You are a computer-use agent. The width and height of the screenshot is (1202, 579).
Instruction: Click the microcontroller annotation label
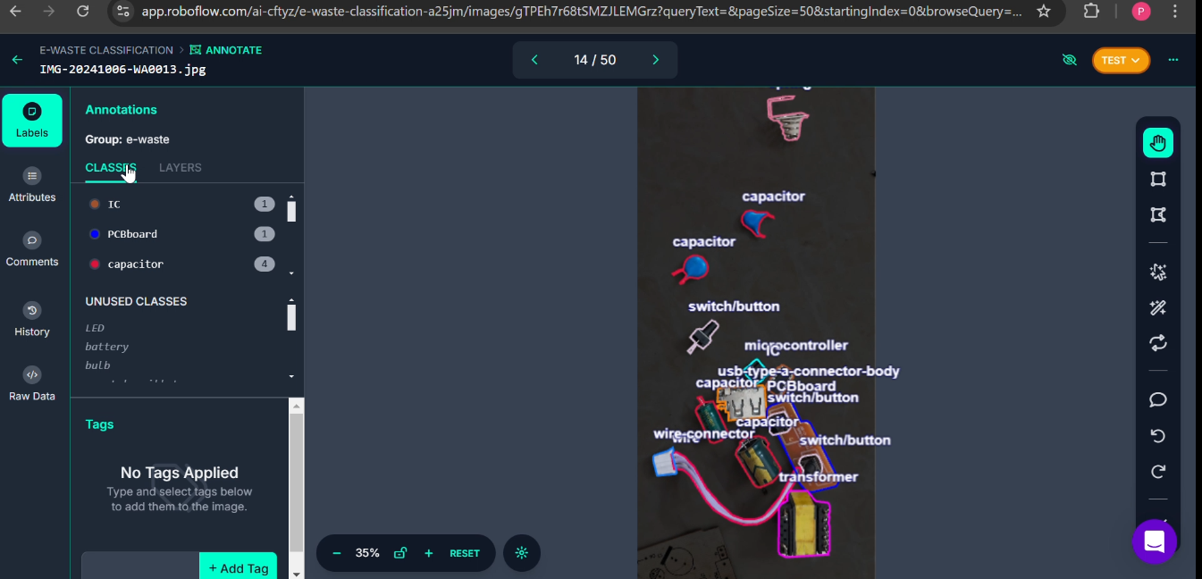(796, 345)
